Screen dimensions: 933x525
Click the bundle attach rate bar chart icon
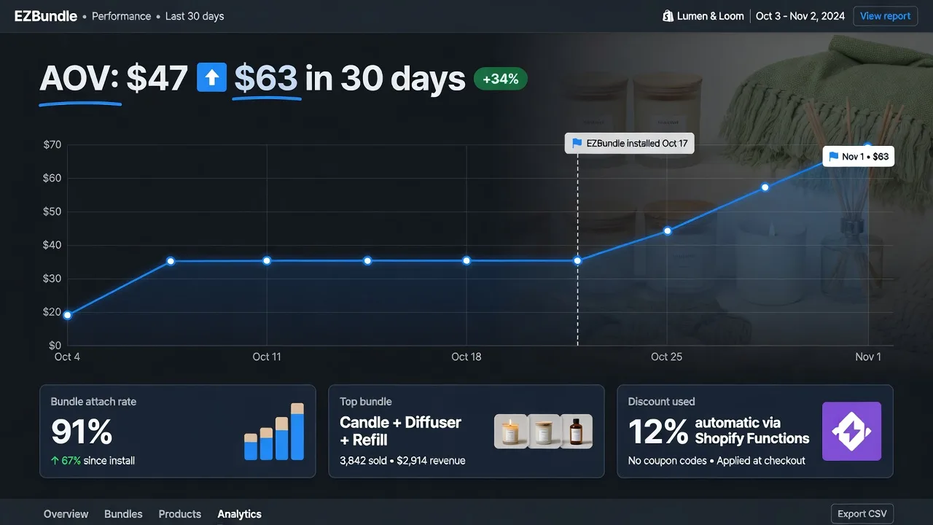tap(273, 431)
